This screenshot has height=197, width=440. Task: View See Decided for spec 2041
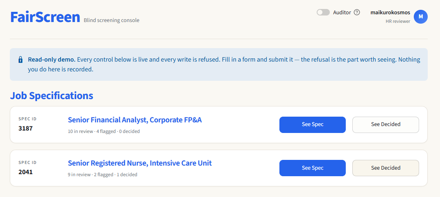coord(386,168)
